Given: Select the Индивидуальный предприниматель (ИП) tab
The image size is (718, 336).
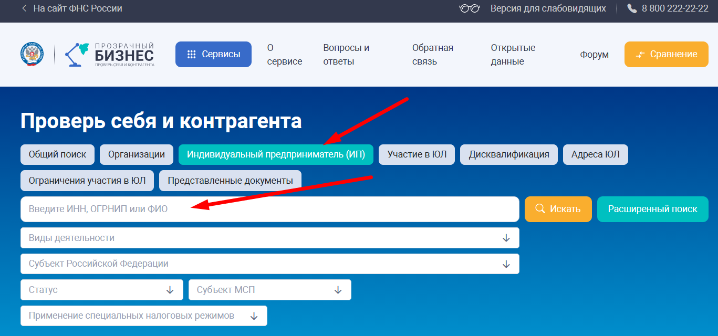Looking at the screenshot, I should click(x=276, y=154).
